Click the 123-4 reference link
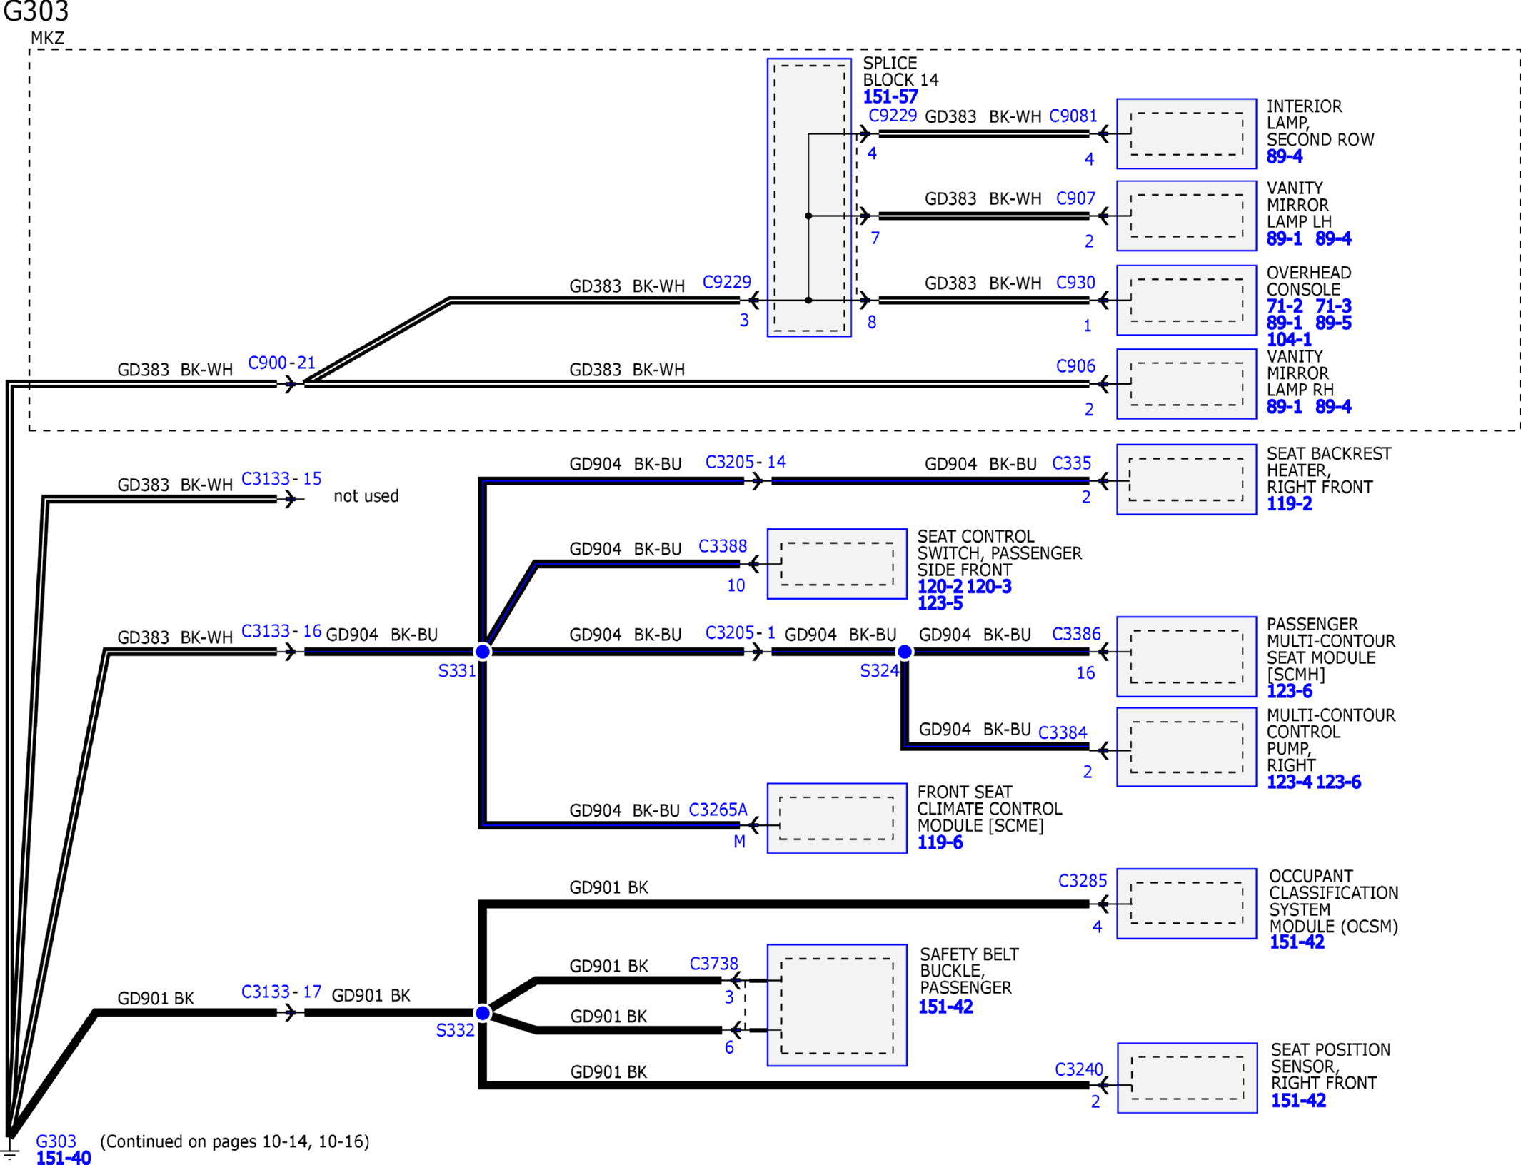This screenshot has height=1165, width=1521. click(x=1289, y=782)
